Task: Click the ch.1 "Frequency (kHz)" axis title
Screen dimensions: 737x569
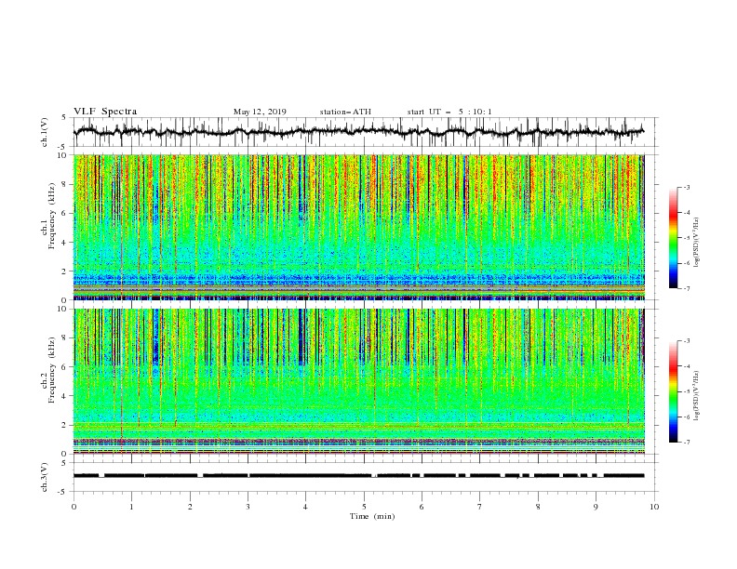Action: point(52,217)
